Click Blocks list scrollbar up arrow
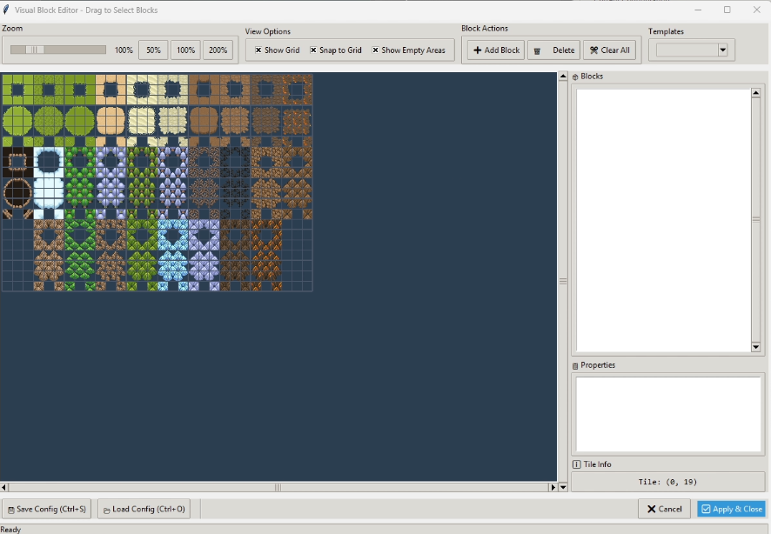Viewport: 771px width, 534px height. tap(756, 93)
